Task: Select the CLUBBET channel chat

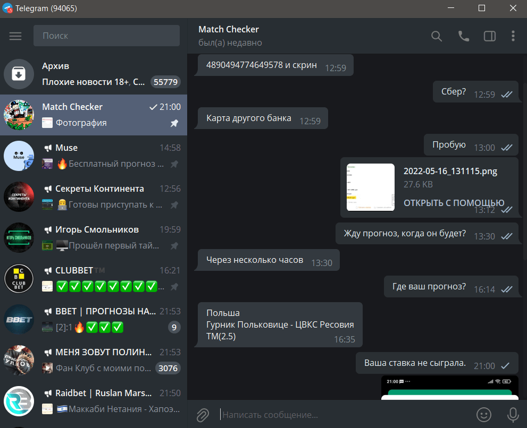Action: [94, 279]
